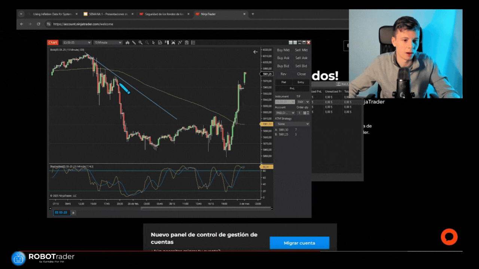Adjust the order qty stepper arrows

click(308, 113)
